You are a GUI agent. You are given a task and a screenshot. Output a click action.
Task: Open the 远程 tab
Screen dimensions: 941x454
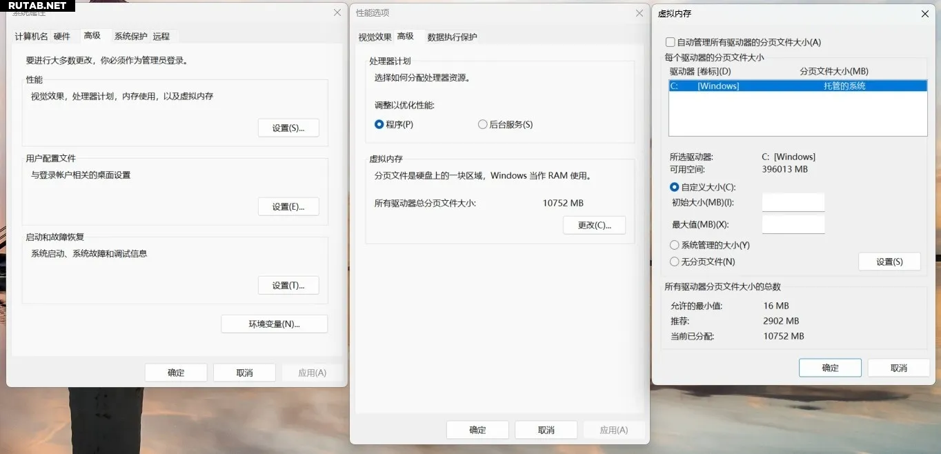click(x=161, y=37)
